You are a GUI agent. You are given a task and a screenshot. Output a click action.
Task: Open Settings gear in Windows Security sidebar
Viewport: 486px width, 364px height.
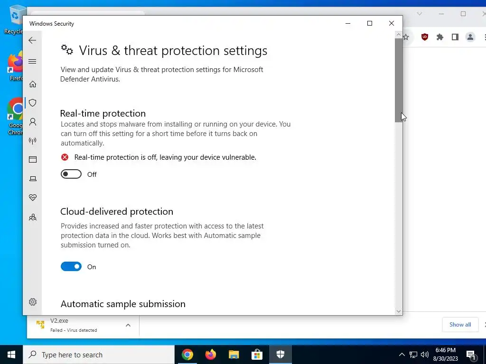click(33, 302)
